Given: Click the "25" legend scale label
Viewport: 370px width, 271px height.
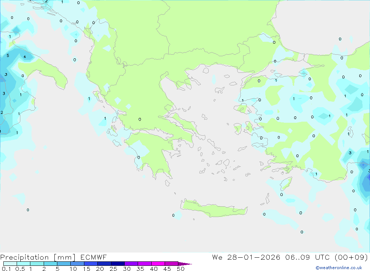Looking at the screenshot, I should click(113, 269).
